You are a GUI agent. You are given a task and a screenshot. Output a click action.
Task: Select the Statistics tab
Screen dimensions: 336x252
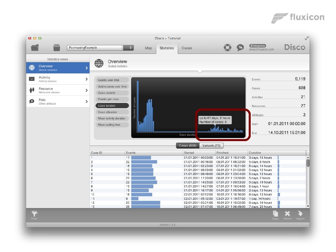pyautogui.click(x=167, y=48)
